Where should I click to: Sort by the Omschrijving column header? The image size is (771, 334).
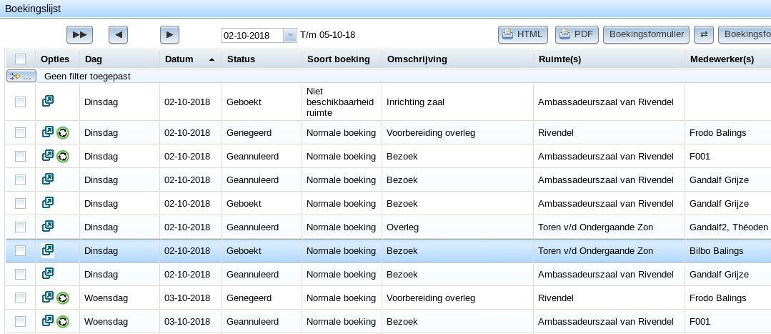pyautogui.click(x=417, y=59)
